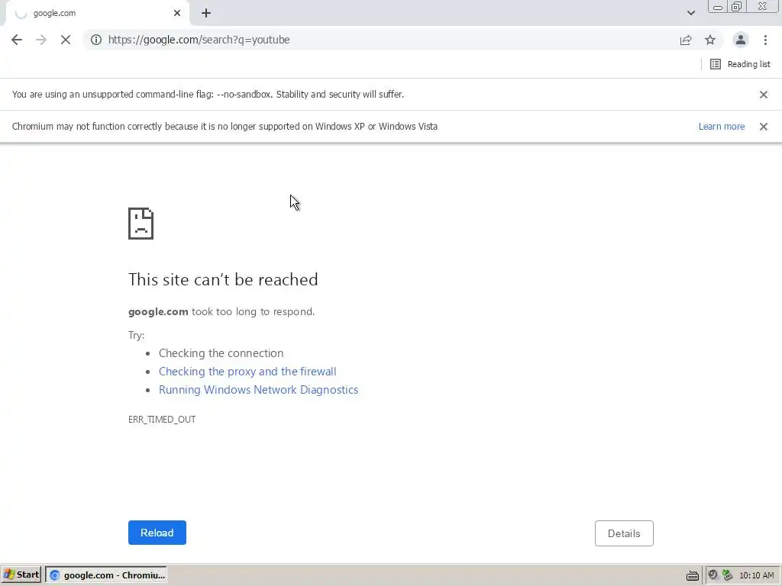Screen dimensions: 782x586
Task: Stop loading the page
Action: pyautogui.click(x=66, y=40)
